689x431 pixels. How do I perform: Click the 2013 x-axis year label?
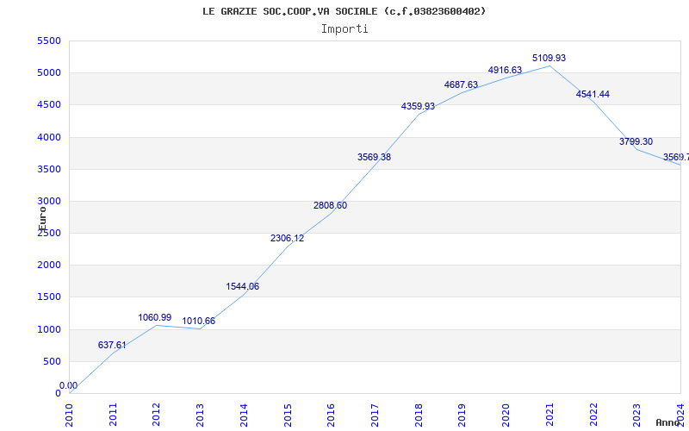pyautogui.click(x=200, y=415)
